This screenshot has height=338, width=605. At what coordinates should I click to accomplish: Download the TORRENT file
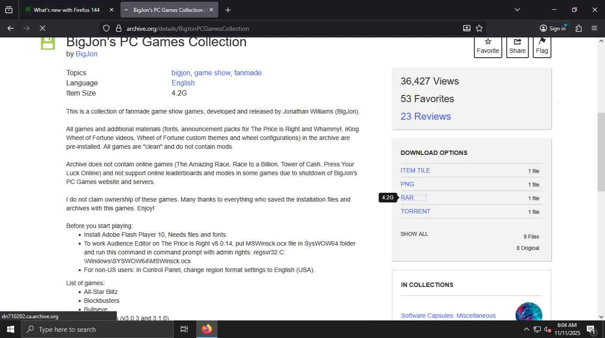pos(415,211)
